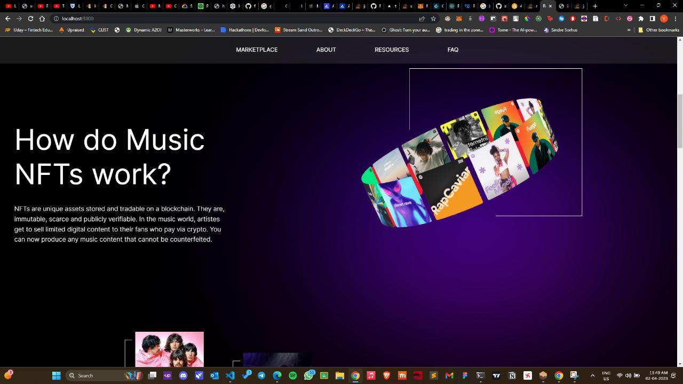The height and width of the screenshot is (384, 683).
Task: Open trading in the zone bookmark
Action: (459, 30)
